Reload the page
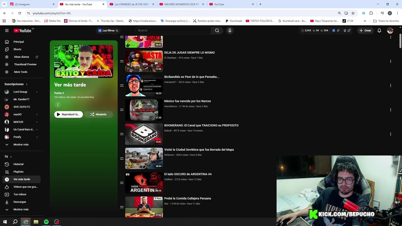 click(19, 13)
